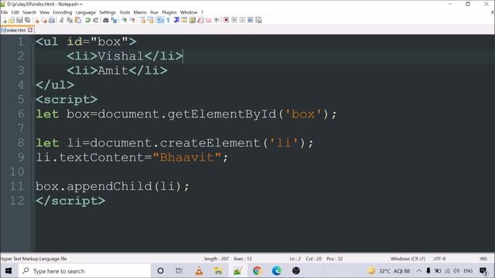Click line number 8 in margin
Screen dimensions: 495x278
(21, 143)
